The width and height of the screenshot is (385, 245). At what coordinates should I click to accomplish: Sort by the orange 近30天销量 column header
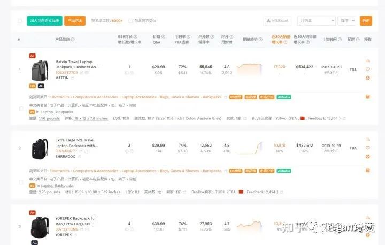[281, 36]
